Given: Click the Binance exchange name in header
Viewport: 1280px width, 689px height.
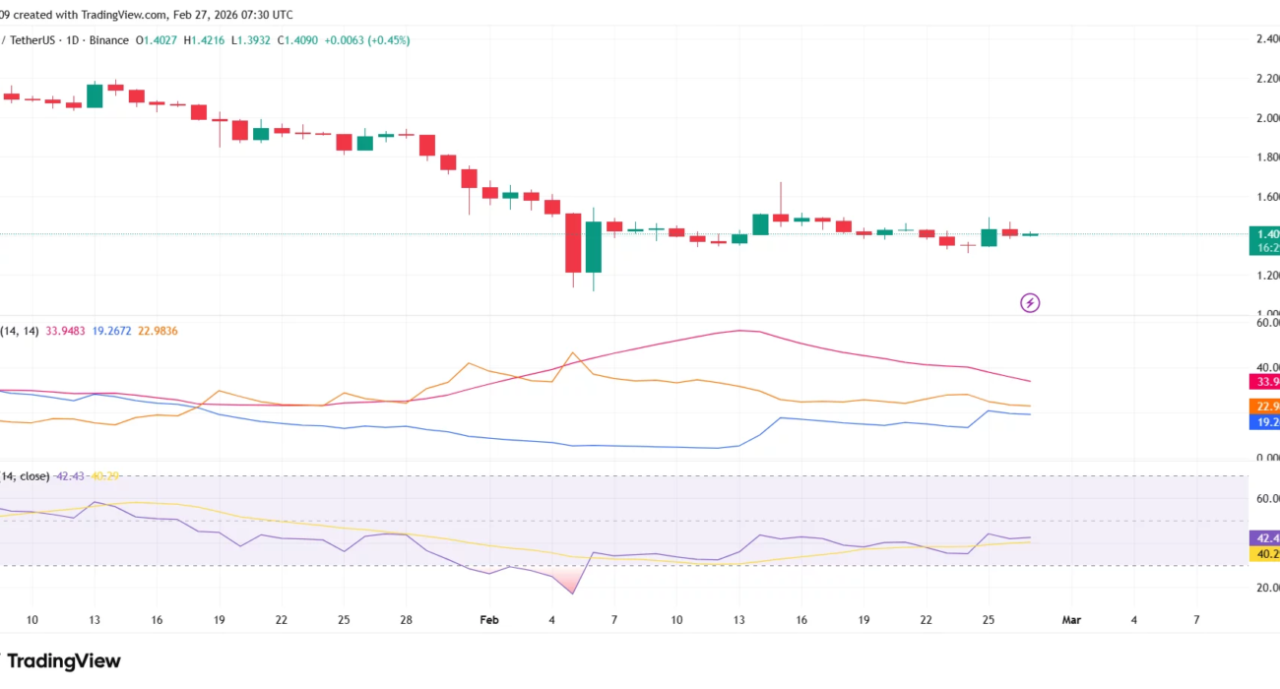Looking at the screenshot, I should (x=108, y=40).
